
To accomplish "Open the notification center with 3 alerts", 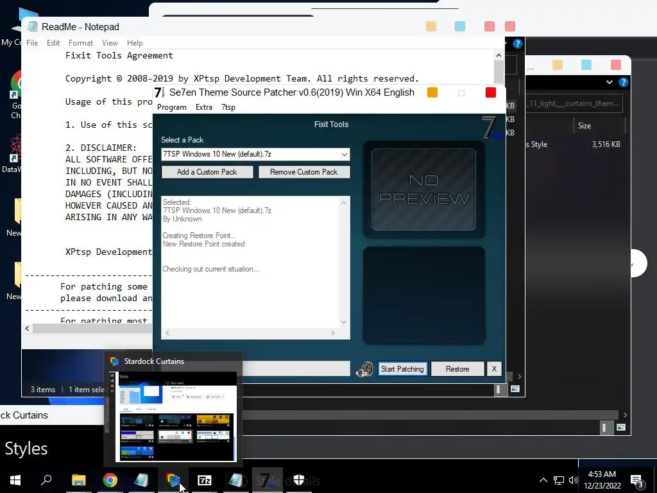I will pyautogui.click(x=637, y=481).
